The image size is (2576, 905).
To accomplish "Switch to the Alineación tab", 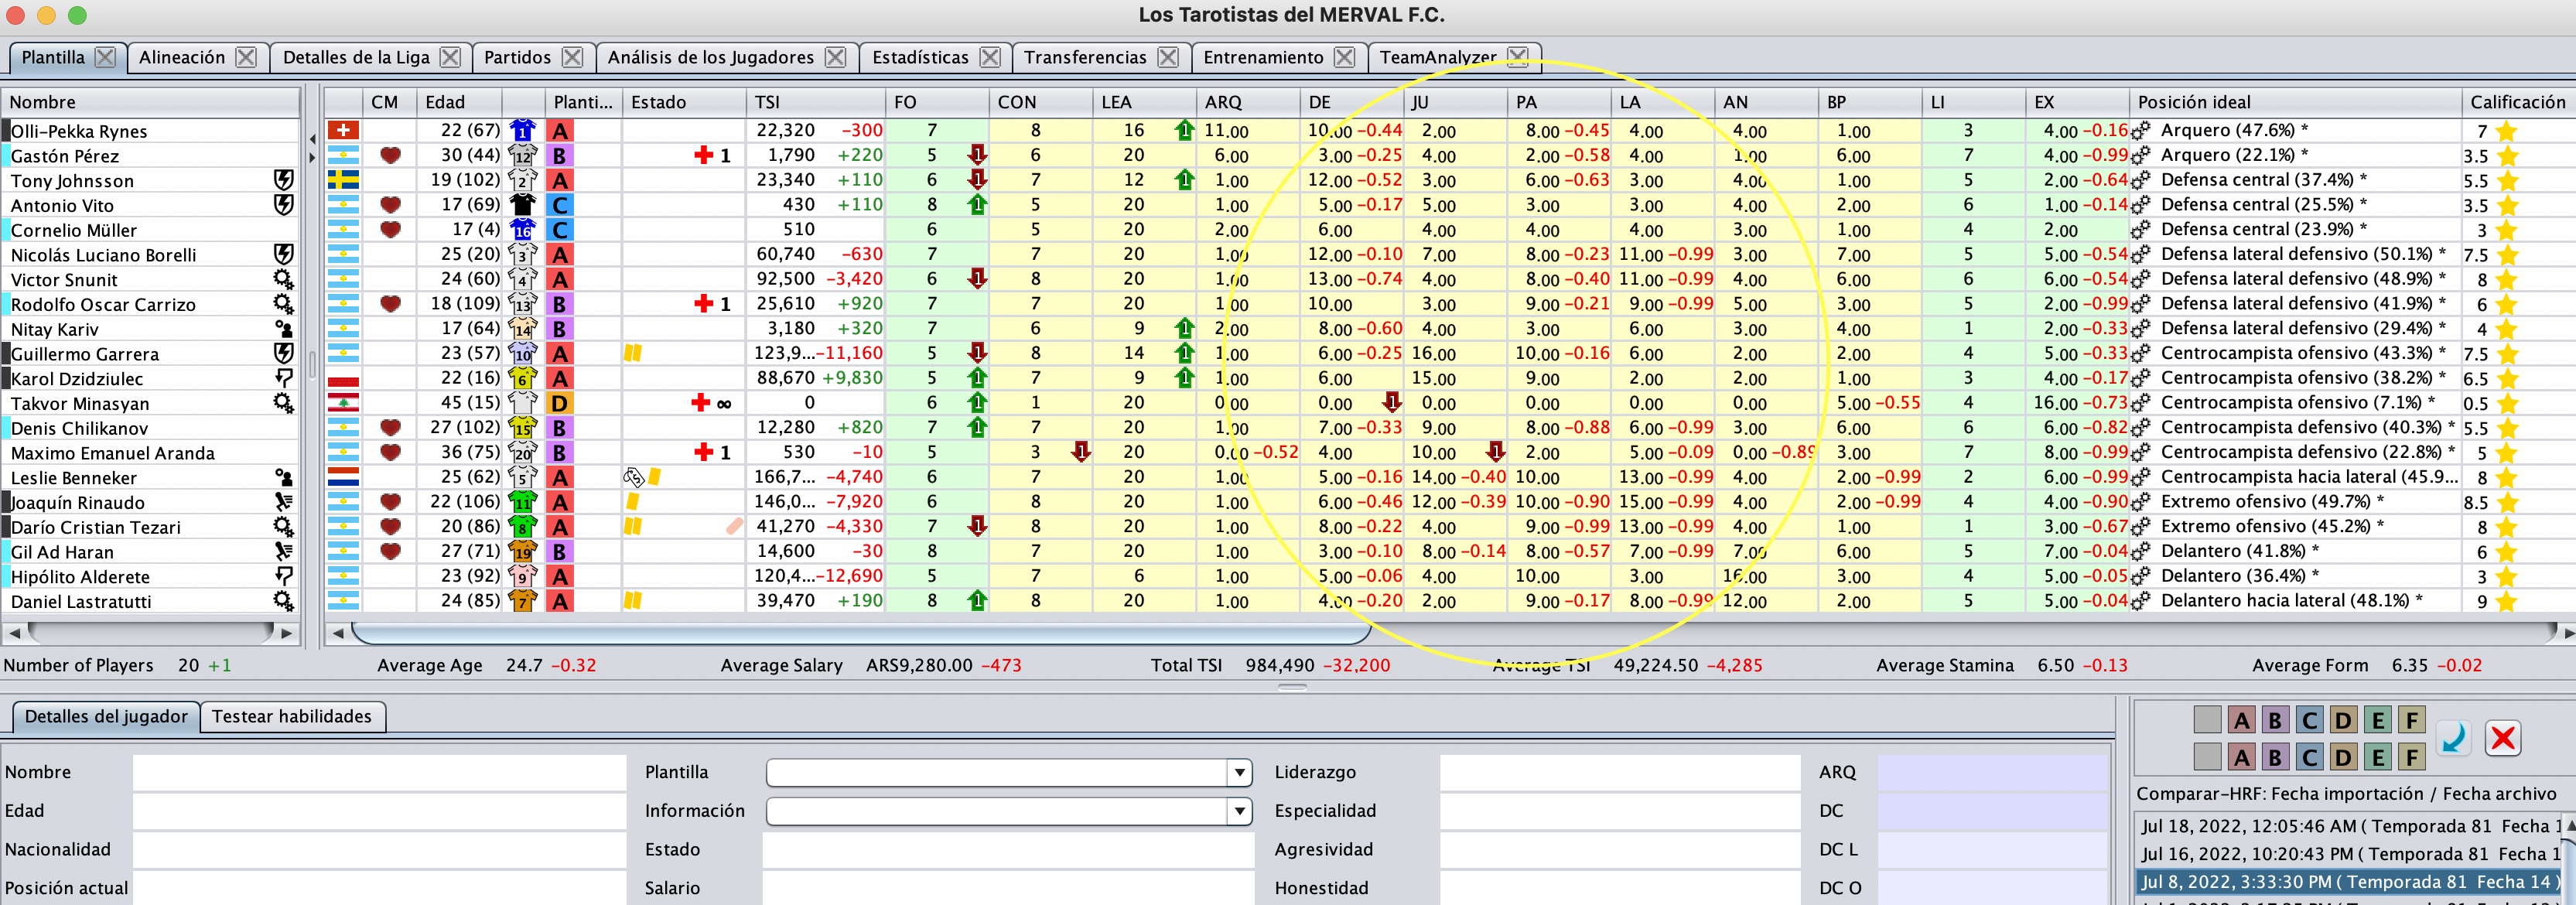I will click(x=182, y=57).
